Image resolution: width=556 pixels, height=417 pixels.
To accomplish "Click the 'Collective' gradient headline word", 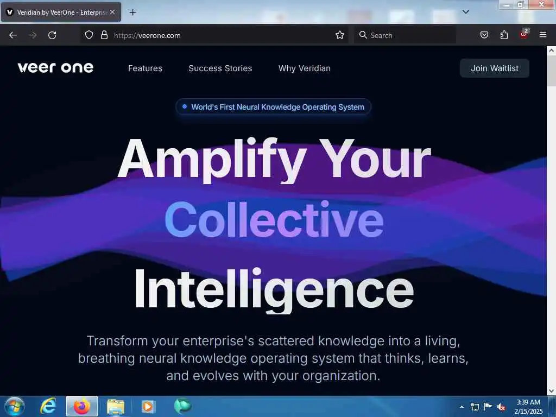I will (274, 219).
